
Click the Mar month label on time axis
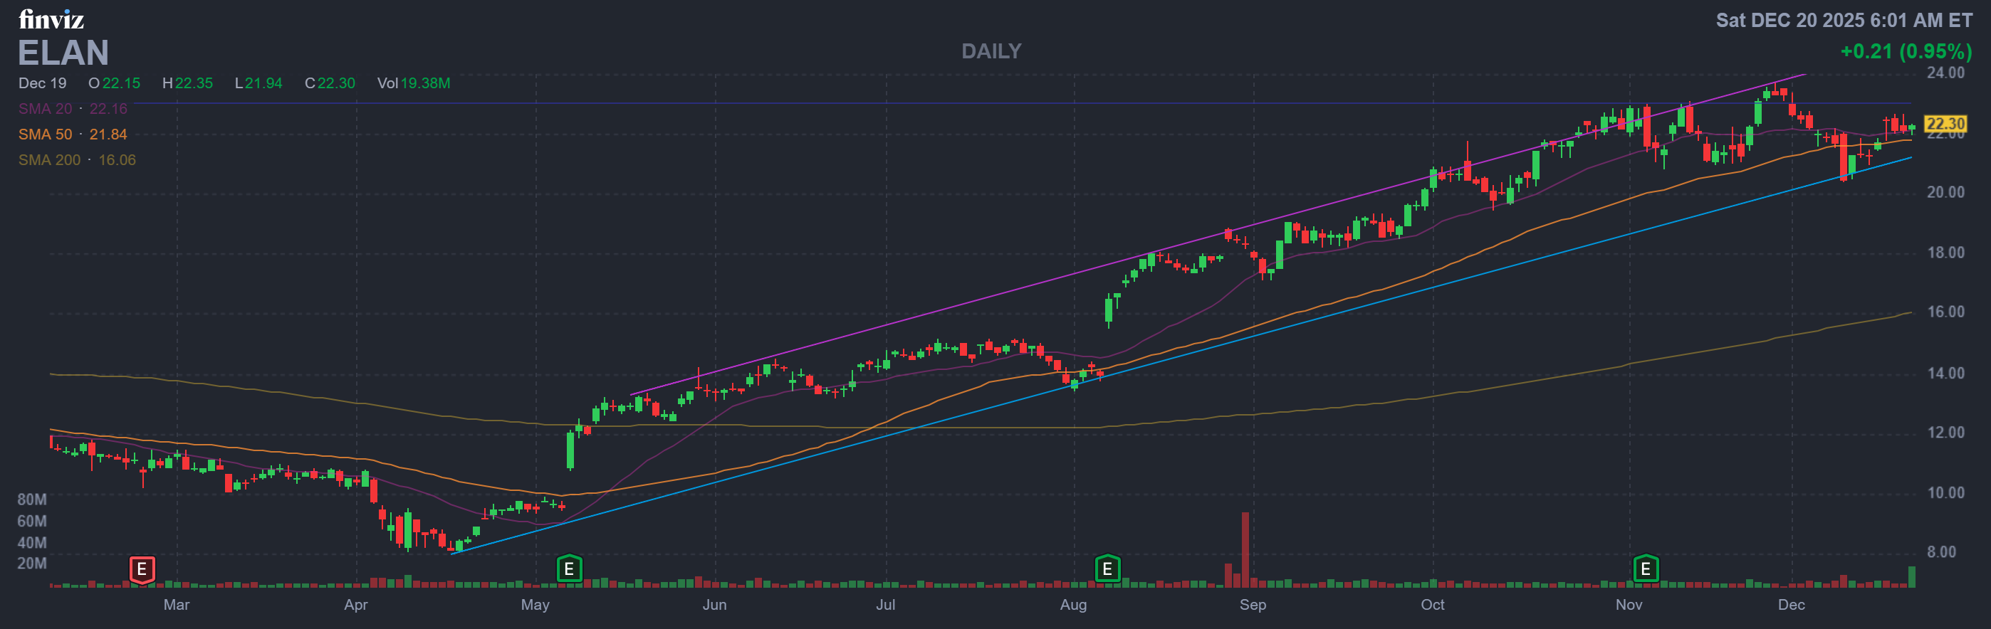click(x=176, y=604)
